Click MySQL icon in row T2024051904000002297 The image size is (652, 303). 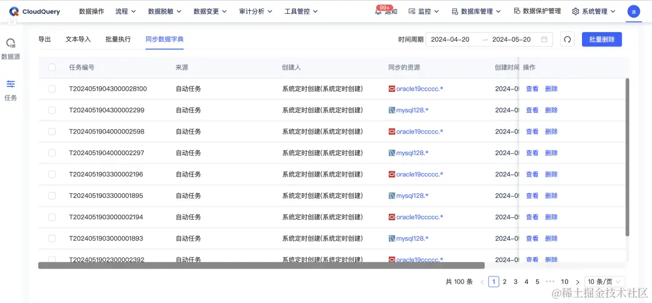coord(392,153)
